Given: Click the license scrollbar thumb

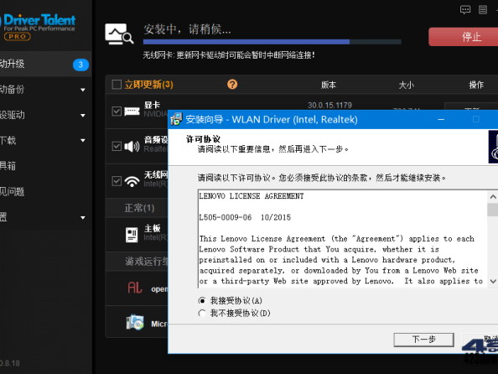Looking at the screenshot, I should click(493, 210).
